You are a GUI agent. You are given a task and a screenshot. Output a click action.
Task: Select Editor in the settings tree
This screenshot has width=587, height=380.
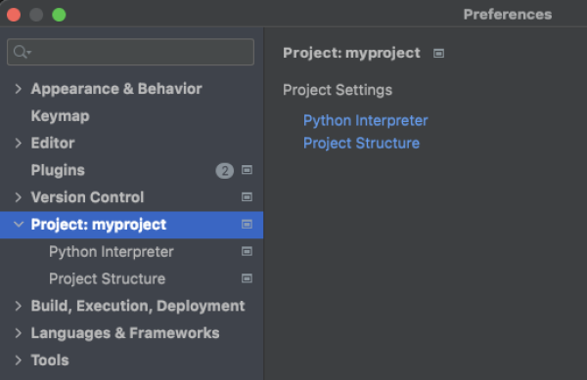(53, 143)
